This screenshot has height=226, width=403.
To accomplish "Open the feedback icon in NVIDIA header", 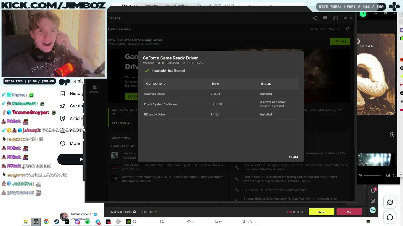I will click(325, 18).
